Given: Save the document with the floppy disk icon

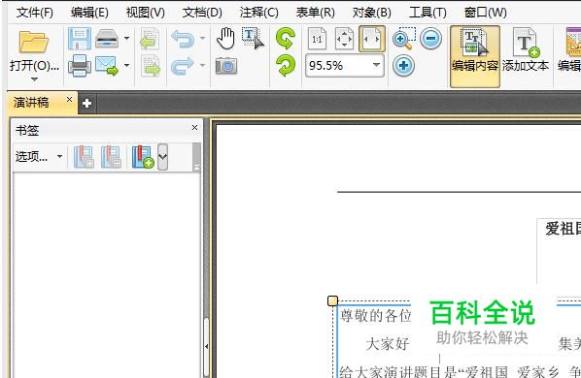Looking at the screenshot, I should [80, 39].
